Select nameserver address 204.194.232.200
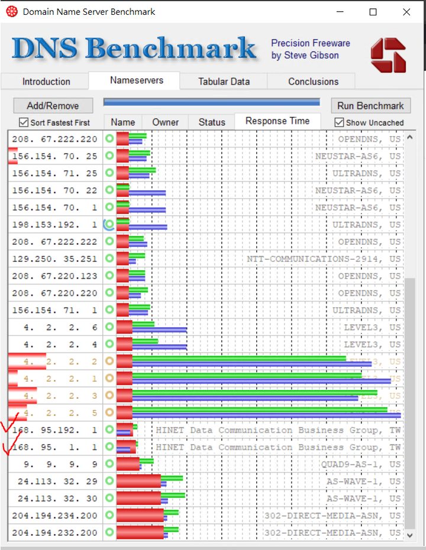 click(x=54, y=533)
